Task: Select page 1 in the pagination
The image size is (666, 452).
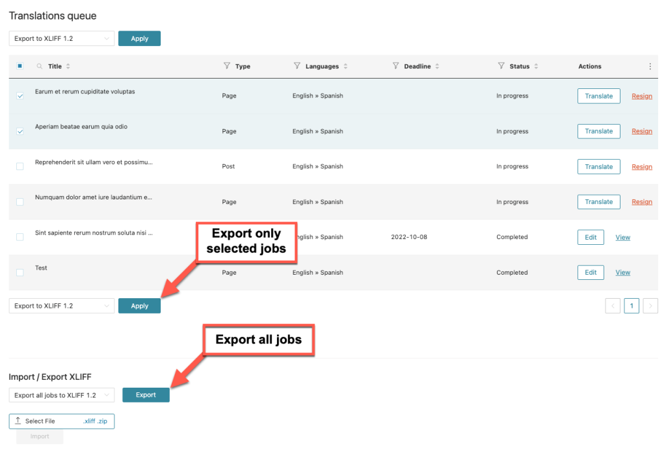Action: [632, 305]
